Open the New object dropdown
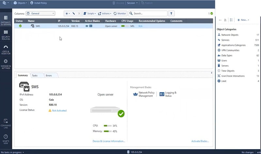Screen dimensions: 261x154 point(243,20)
